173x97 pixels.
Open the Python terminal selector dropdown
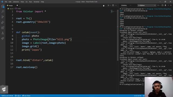coord(147,5)
